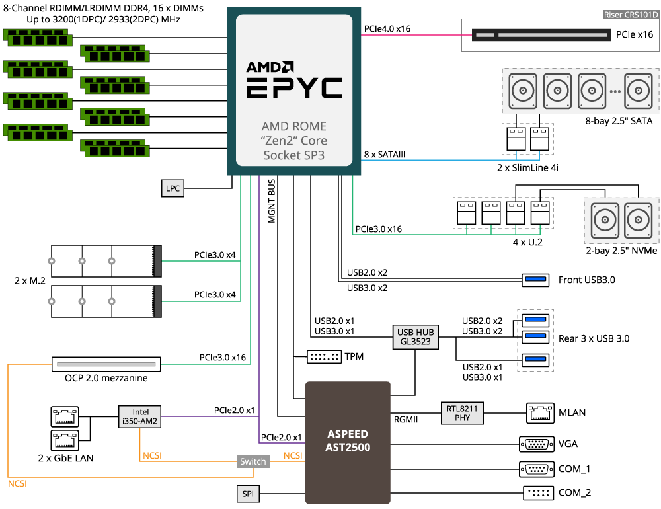The width and height of the screenshot is (661, 509).
Task: Click the COM_1 serial port icon
Action: tap(537, 469)
